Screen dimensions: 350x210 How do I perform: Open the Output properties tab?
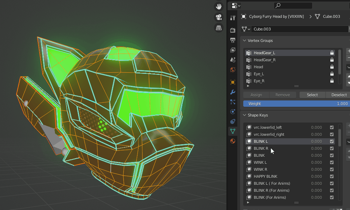233,40
